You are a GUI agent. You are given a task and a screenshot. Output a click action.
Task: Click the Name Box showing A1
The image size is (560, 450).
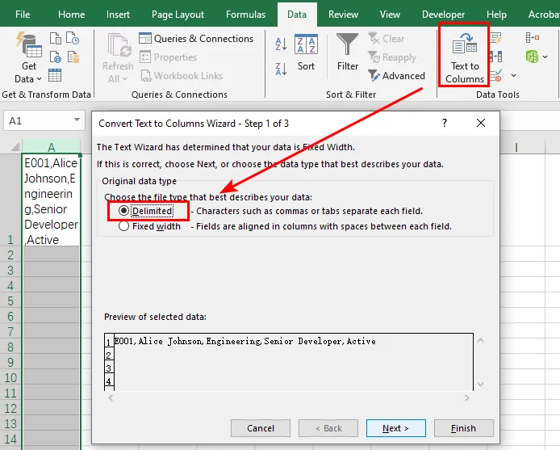(x=44, y=120)
